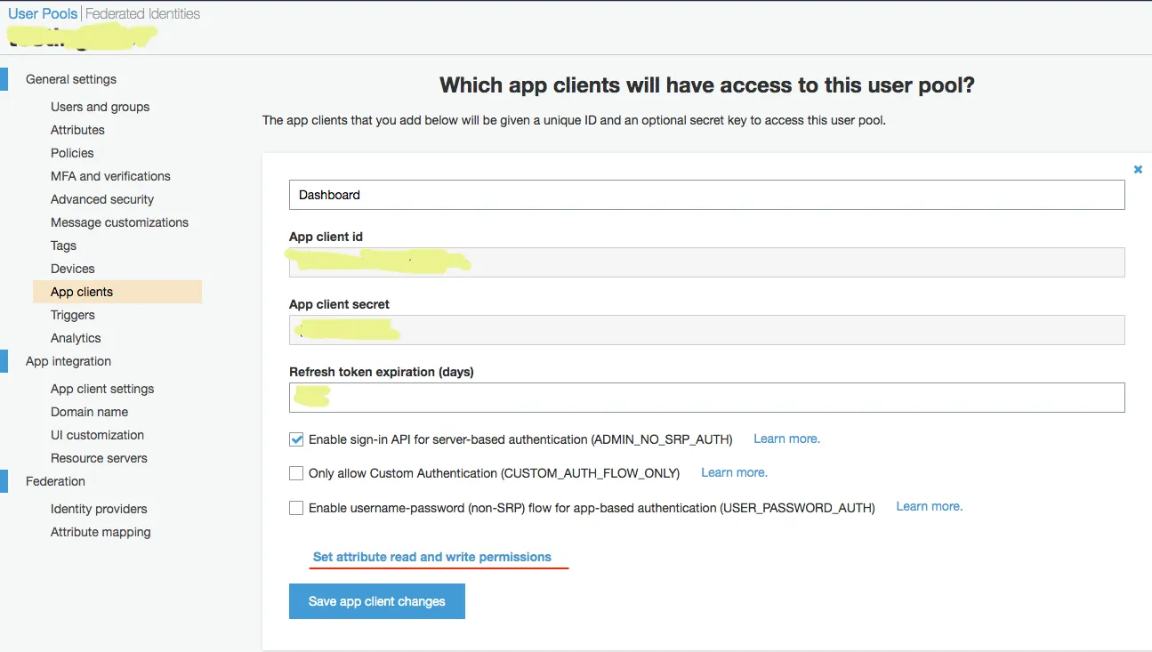Open the Federated Identities tab

coord(142,14)
